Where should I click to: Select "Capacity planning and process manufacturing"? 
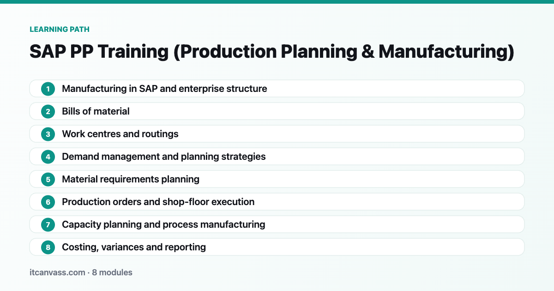[277, 224]
